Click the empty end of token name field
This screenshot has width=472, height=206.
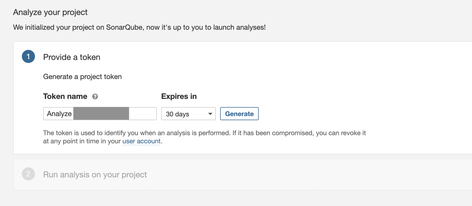(143, 114)
